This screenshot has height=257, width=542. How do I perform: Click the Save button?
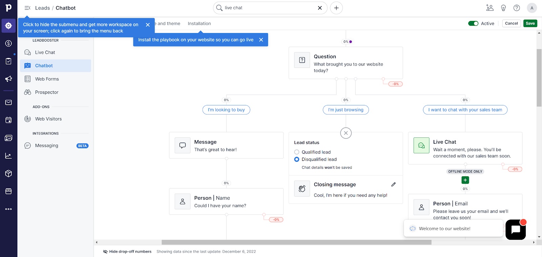[x=530, y=23]
